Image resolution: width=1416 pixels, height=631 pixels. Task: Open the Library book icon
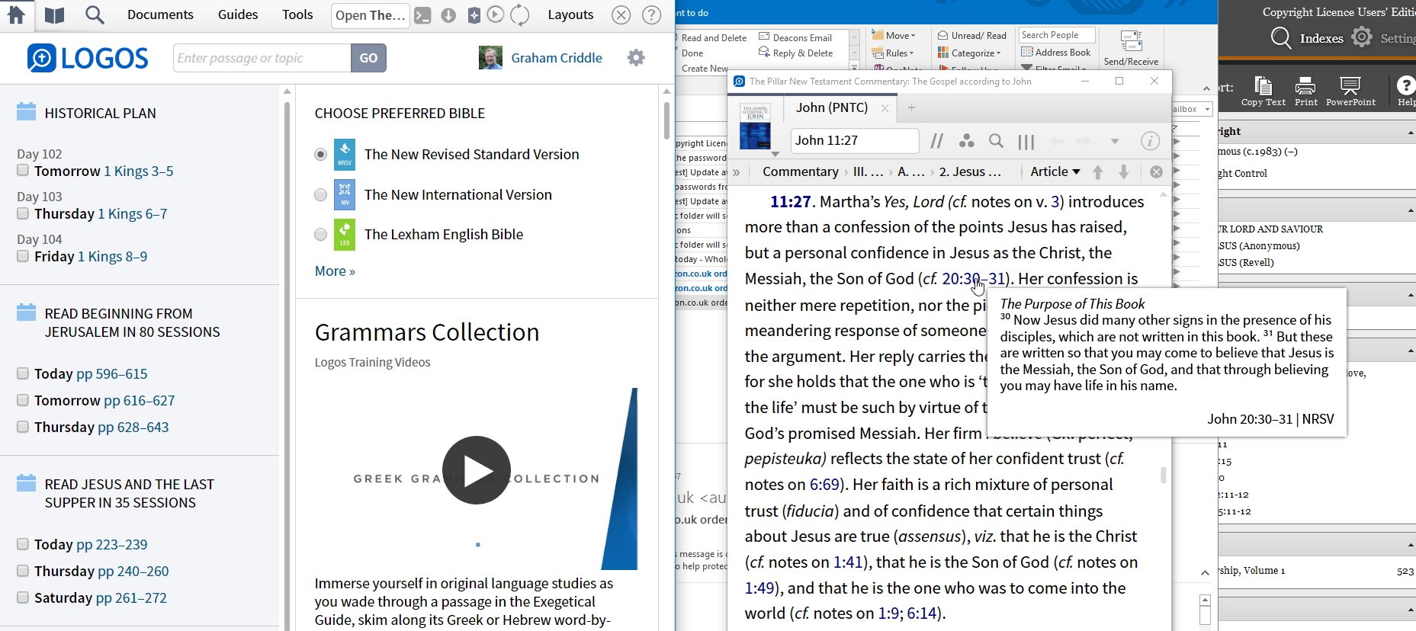tap(54, 14)
